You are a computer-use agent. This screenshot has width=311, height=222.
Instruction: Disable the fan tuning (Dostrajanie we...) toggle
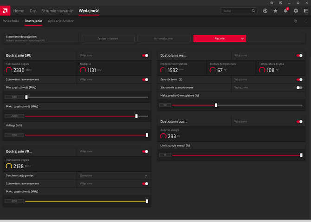[299, 56]
